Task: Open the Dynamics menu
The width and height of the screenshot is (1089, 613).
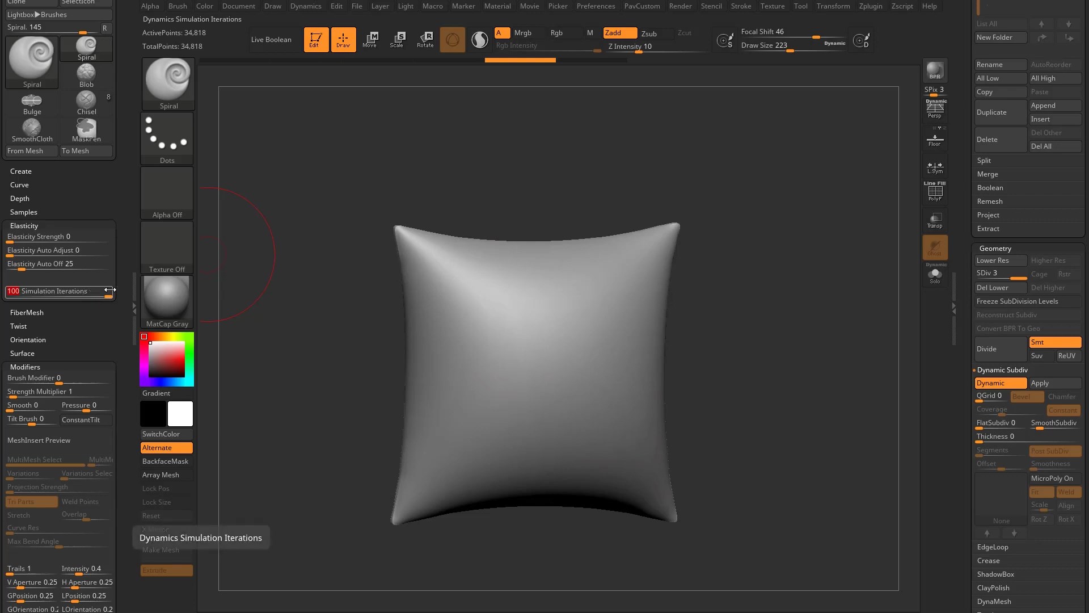Action: click(306, 6)
